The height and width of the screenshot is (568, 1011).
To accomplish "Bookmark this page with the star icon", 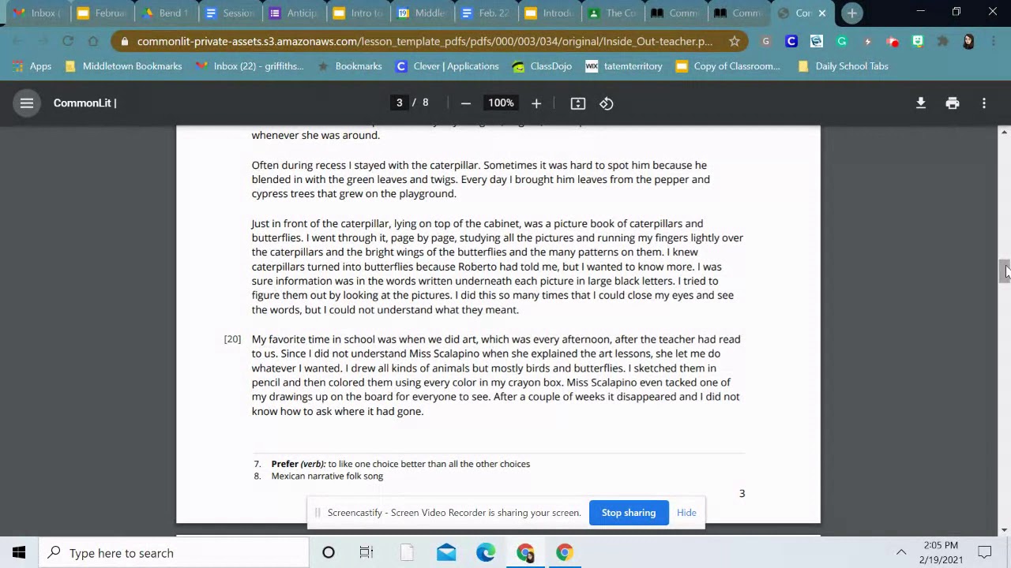I will click(735, 41).
